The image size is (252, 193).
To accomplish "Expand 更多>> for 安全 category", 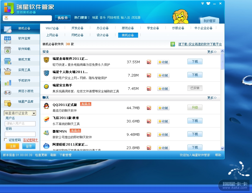I will tap(212, 52).
